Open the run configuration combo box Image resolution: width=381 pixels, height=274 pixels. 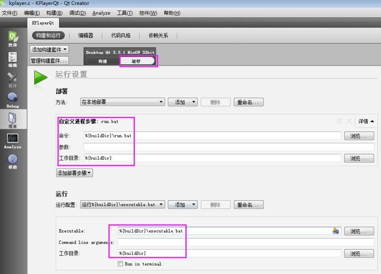[122, 205]
